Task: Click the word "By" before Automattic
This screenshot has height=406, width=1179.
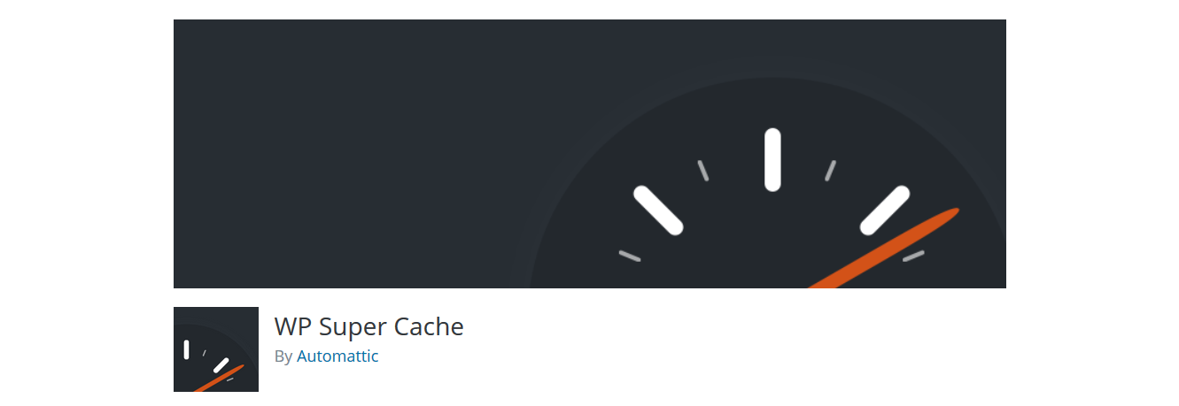Action: coord(283,357)
